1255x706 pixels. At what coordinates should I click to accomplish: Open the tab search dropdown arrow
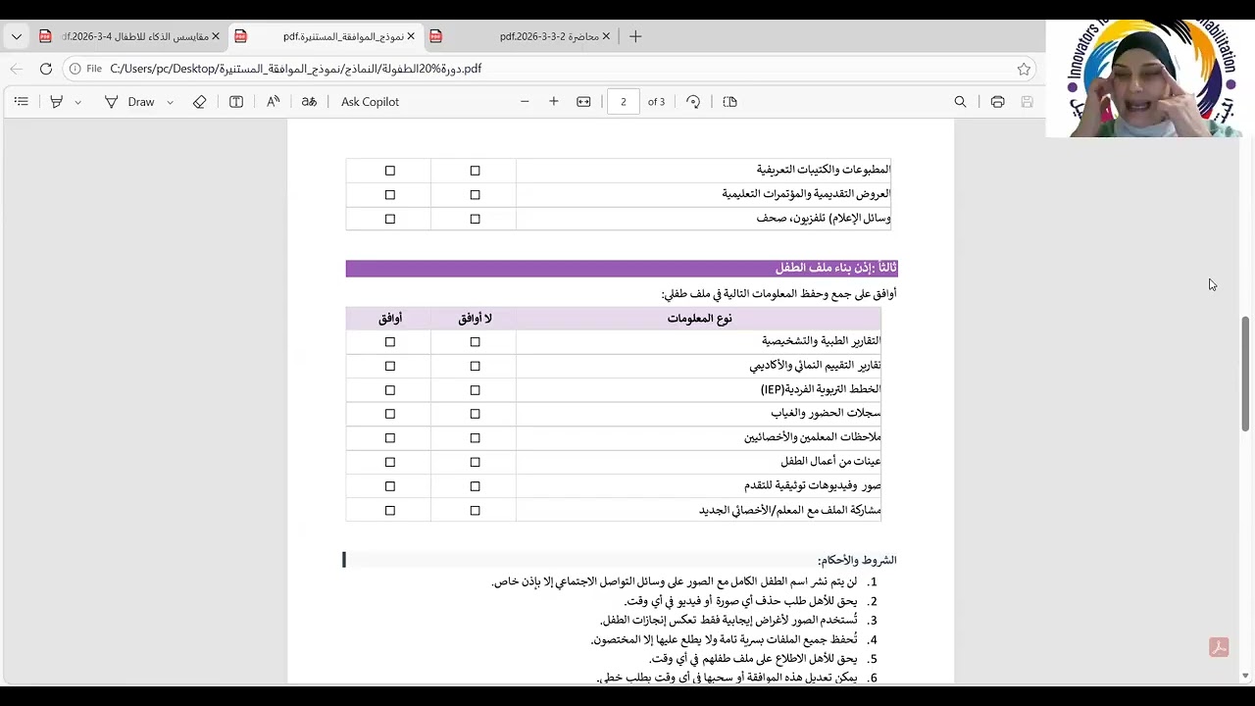[x=17, y=36]
